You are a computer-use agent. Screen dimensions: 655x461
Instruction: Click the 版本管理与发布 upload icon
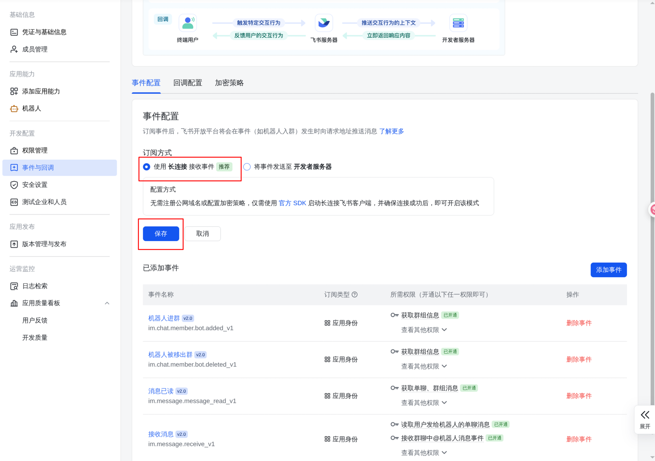(14, 244)
